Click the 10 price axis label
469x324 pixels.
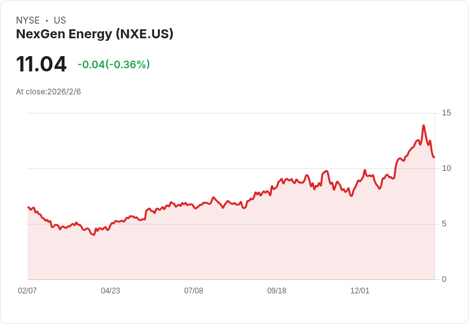coord(446,168)
